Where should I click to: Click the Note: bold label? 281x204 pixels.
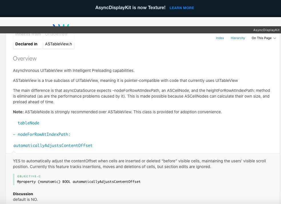18,112
